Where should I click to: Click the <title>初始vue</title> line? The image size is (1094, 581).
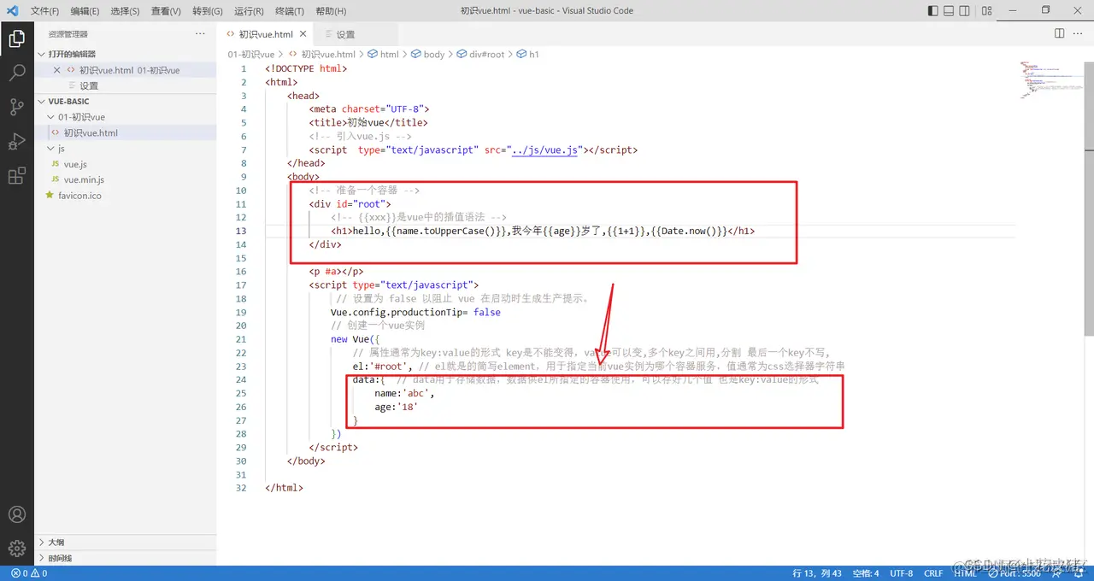tap(368, 122)
